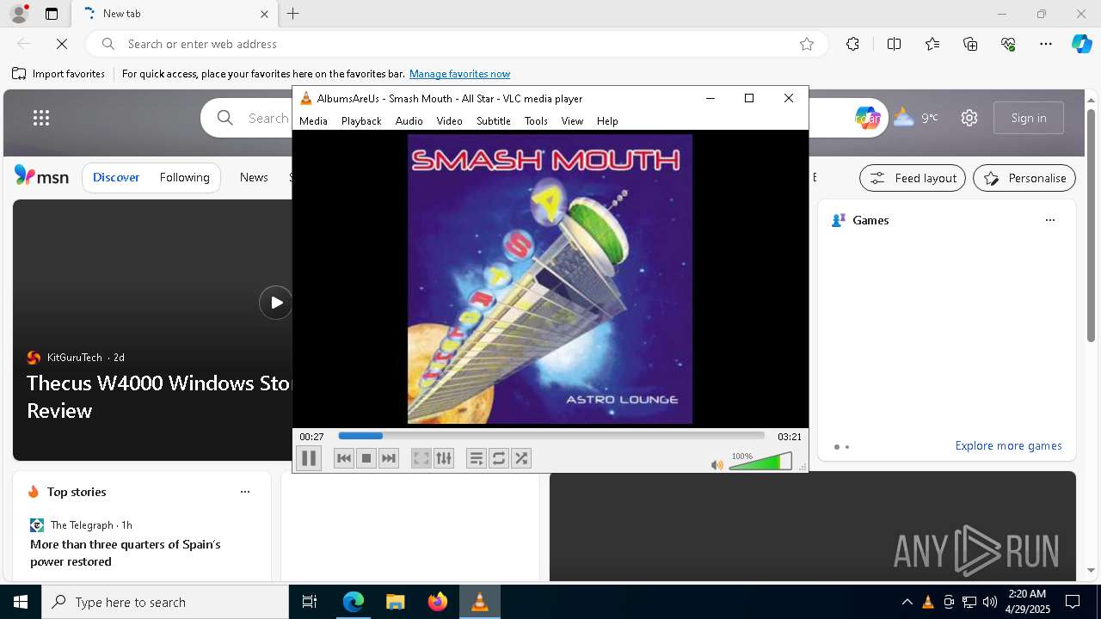Open the MSN apps grid launcher

[41, 118]
